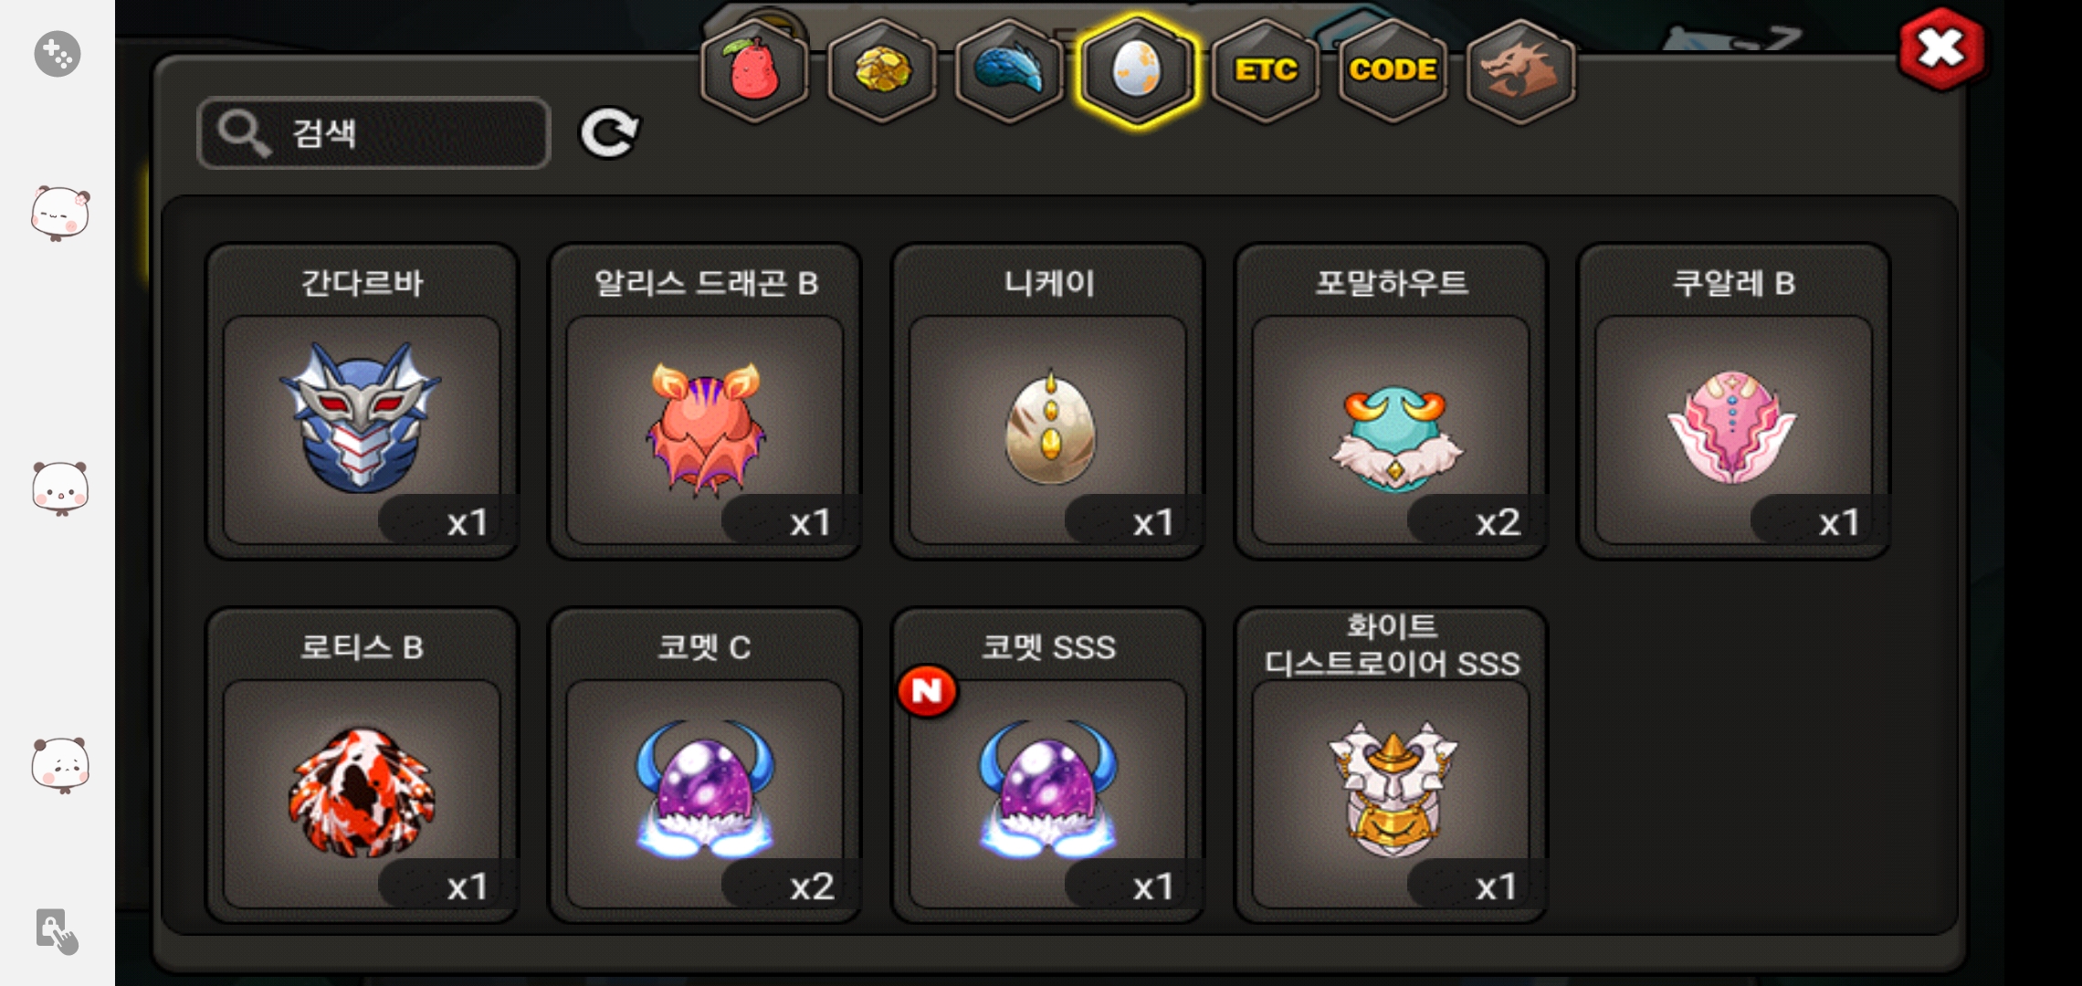Select the egg category tab
The width and height of the screenshot is (2082, 986).
point(1137,69)
